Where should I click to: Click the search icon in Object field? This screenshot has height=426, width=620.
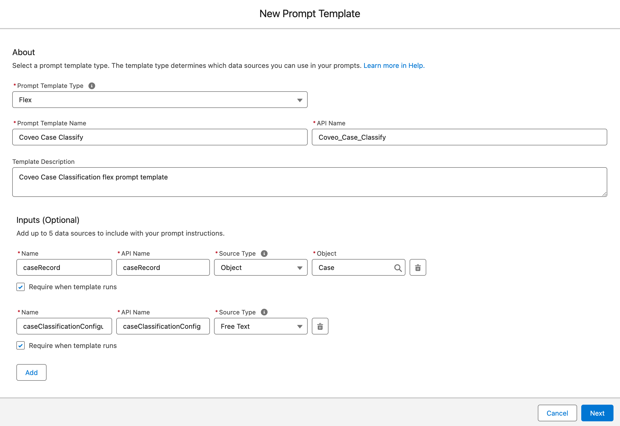(397, 268)
